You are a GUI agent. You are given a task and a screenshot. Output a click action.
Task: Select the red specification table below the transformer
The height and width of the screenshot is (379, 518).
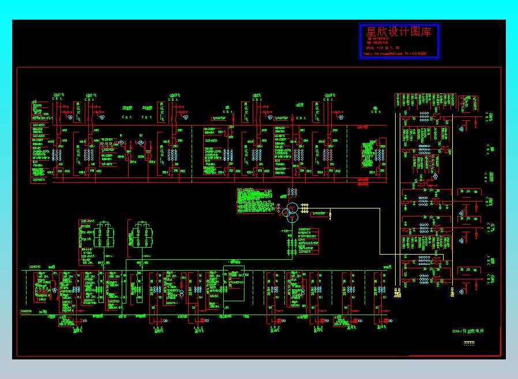[308, 241]
